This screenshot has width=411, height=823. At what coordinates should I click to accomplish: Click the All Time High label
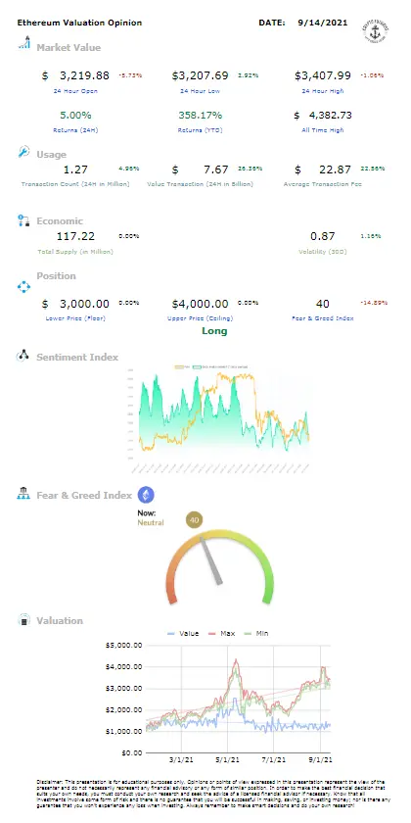pos(323,129)
